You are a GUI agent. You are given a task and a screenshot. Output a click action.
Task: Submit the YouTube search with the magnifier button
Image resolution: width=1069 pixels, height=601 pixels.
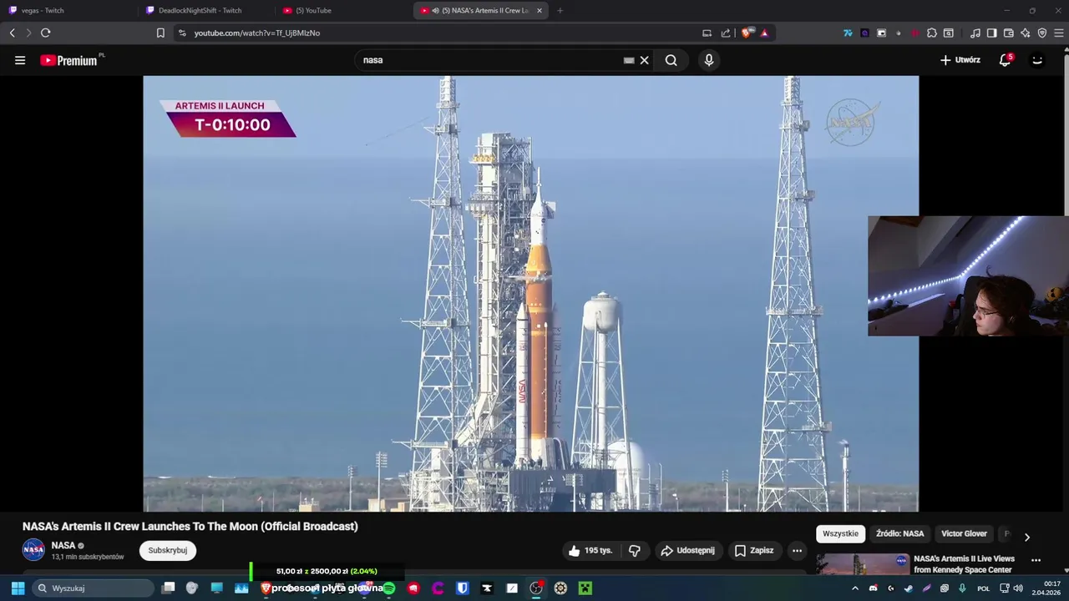point(671,60)
